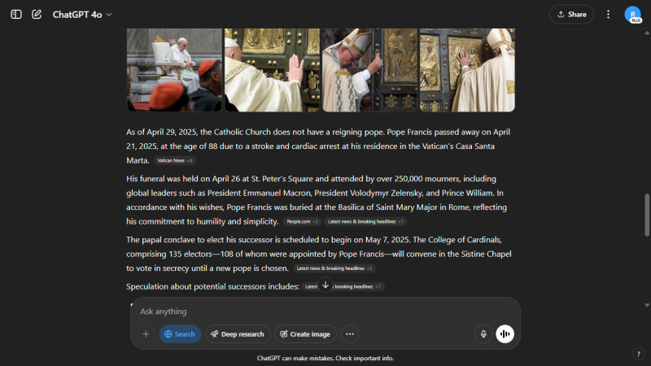Screen dimensions: 651x366
Task: Toggle the Search mode off
Action: [x=180, y=334]
